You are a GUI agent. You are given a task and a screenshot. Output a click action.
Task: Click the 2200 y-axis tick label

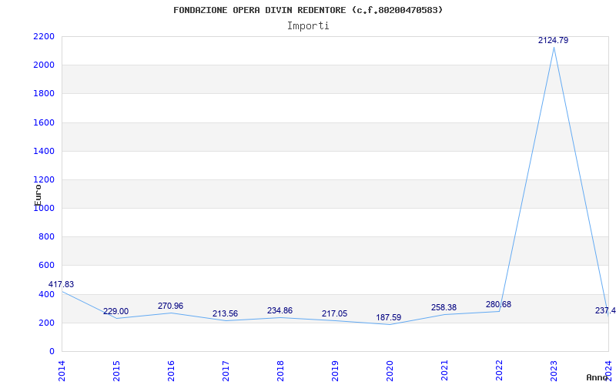(44, 36)
